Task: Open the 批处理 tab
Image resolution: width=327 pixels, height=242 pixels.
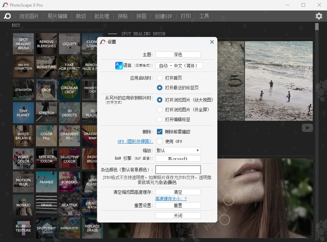Action: tap(102, 16)
